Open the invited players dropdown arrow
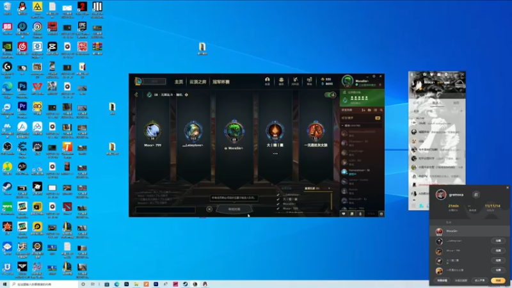 pyautogui.click(x=329, y=188)
